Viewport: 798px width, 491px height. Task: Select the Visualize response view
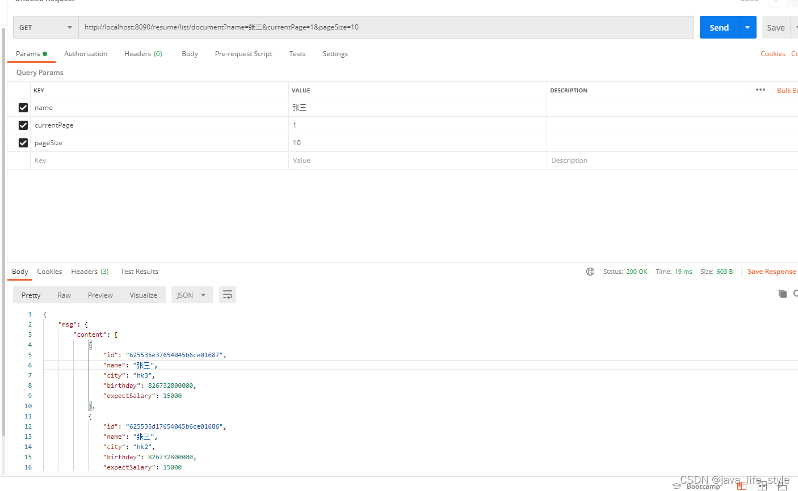144,295
